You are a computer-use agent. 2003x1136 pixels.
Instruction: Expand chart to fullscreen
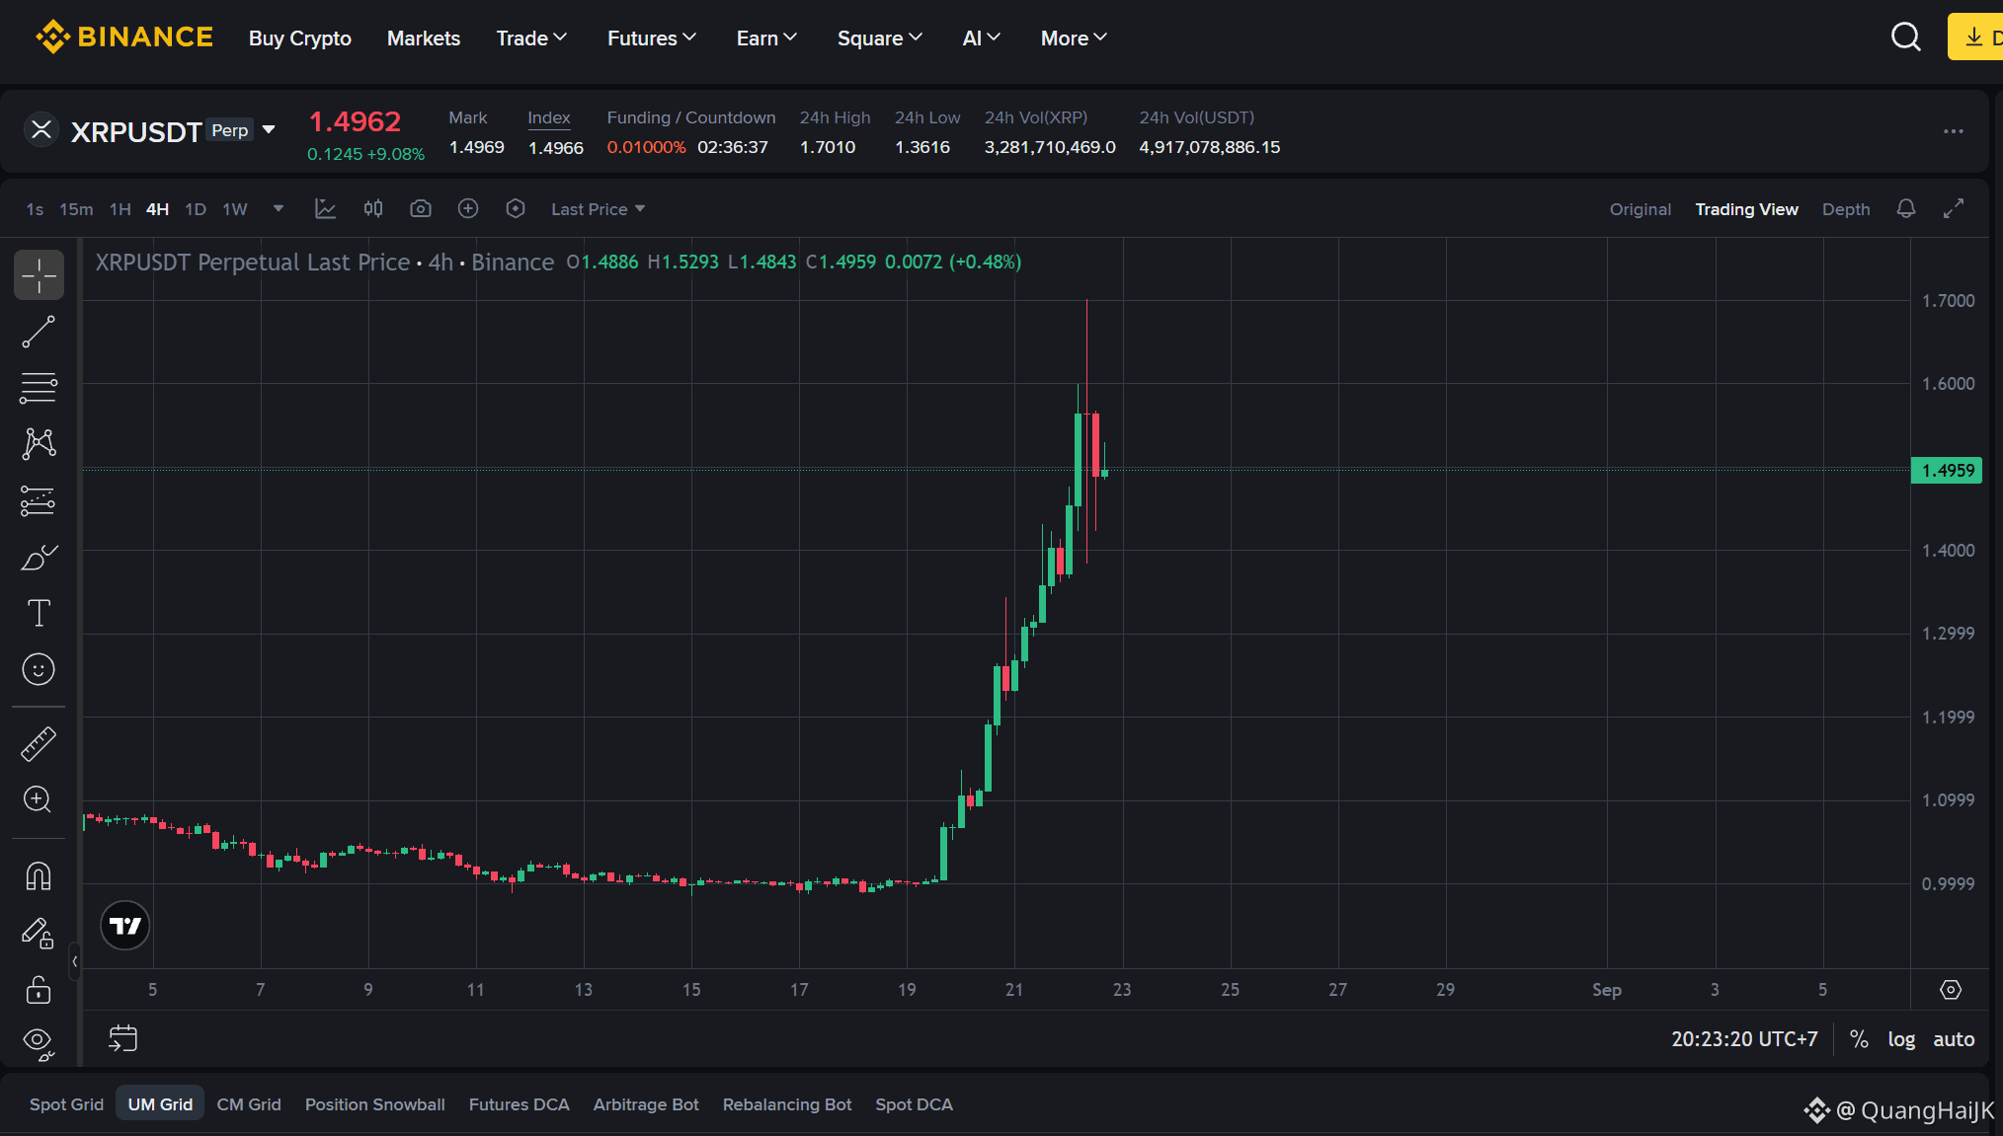(1954, 209)
